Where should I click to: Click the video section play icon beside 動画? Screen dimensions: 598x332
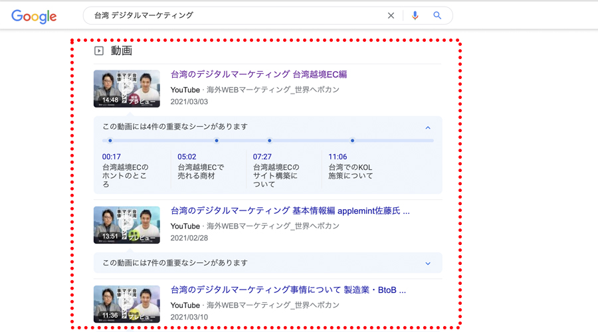pyautogui.click(x=99, y=50)
